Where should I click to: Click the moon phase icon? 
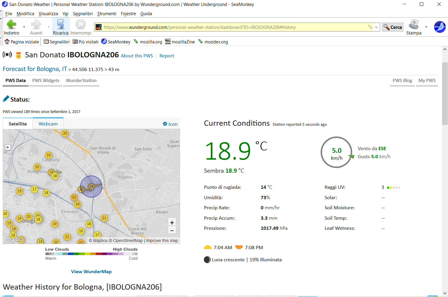coord(207,260)
